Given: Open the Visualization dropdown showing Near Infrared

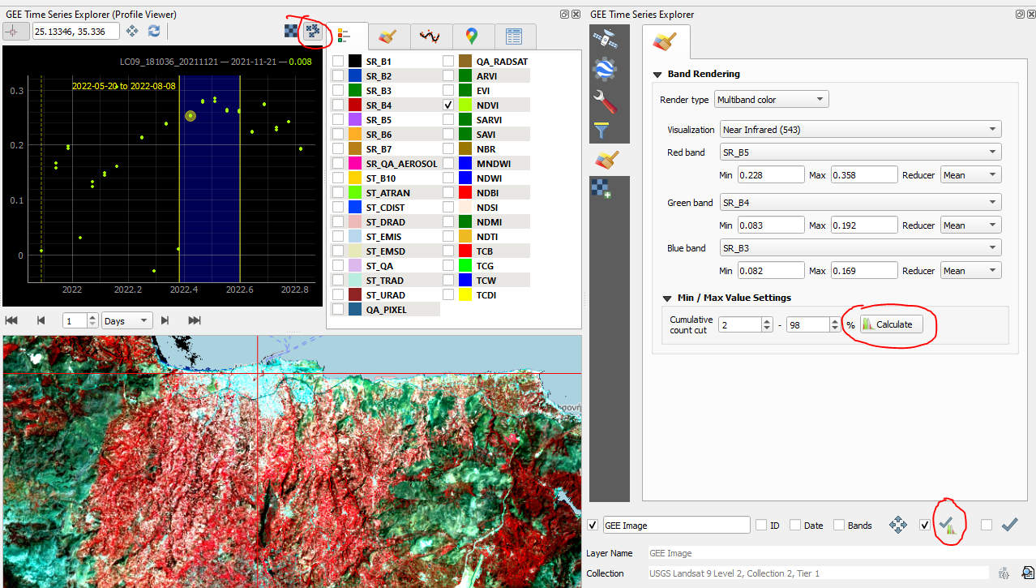Looking at the screenshot, I should click(860, 128).
